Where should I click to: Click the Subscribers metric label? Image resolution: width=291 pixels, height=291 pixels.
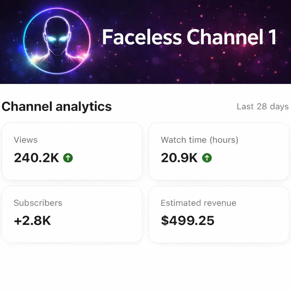pyautogui.click(x=38, y=203)
